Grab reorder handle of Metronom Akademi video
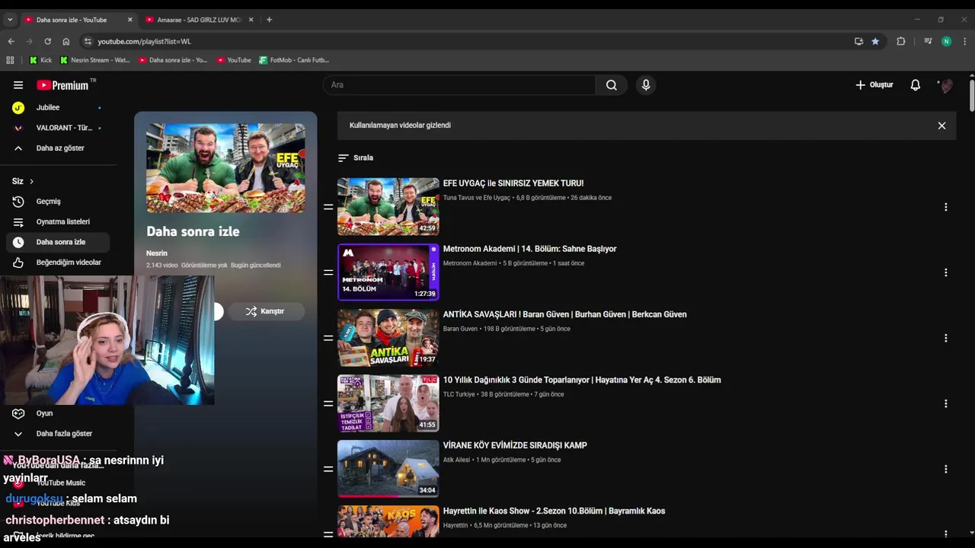The height and width of the screenshot is (548, 975). click(328, 272)
